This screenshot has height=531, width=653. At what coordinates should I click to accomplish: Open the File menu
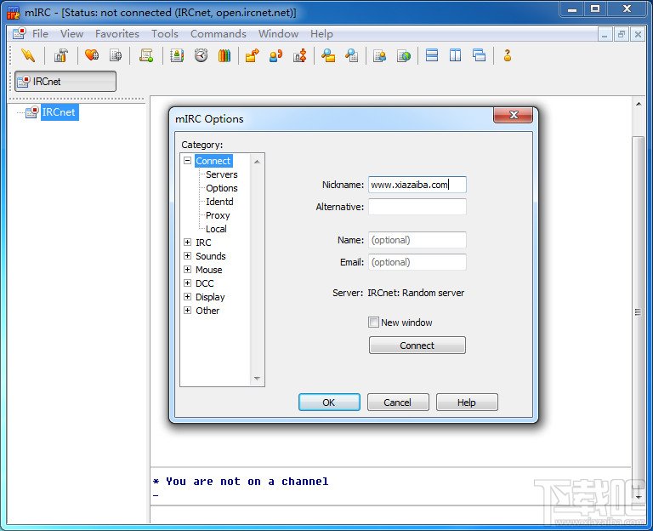pyautogui.click(x=40, y=34)
